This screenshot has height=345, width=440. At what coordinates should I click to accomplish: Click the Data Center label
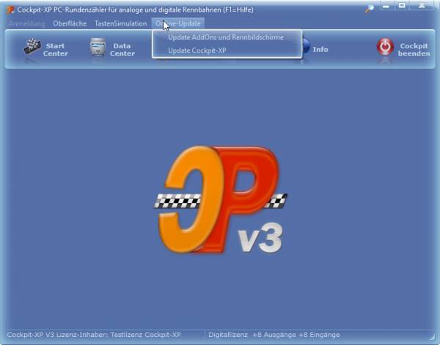pyautogui.click(x=122, y=50)
